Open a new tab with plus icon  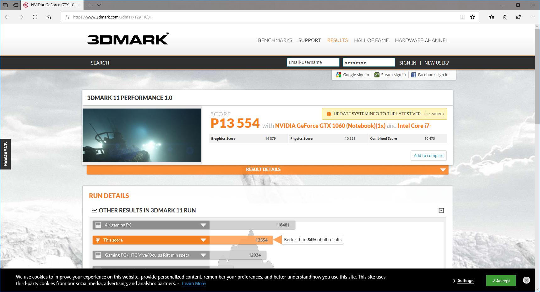89,5
